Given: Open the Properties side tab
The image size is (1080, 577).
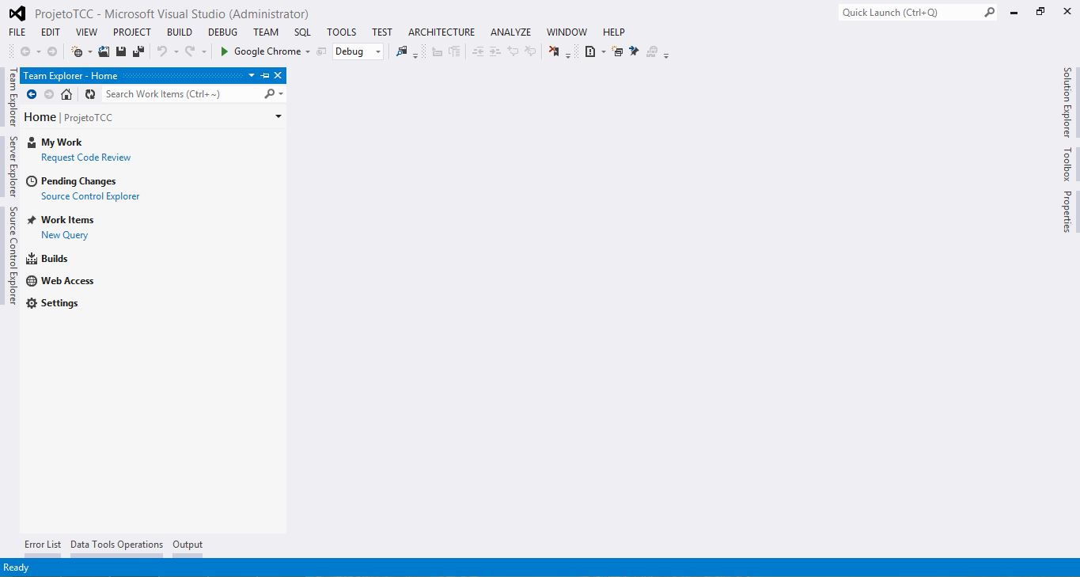Looking at the screenshot, I should (x=1067, y=211).
